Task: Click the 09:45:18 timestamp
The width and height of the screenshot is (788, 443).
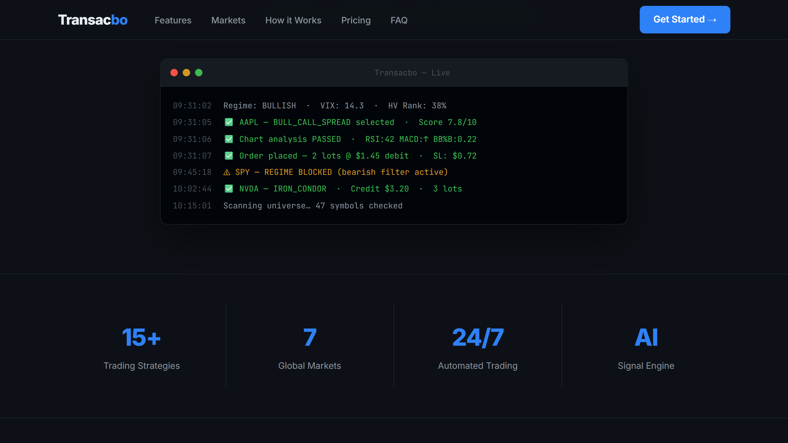Action: [x=192, y=172]
